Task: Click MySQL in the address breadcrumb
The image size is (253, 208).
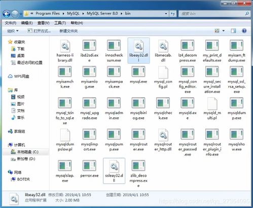Action: [73, 14]
